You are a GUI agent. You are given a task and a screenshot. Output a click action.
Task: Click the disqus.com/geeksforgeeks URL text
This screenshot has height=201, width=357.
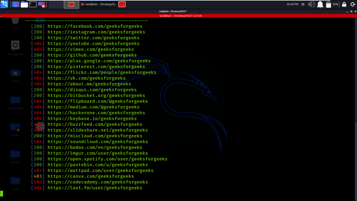92,90
